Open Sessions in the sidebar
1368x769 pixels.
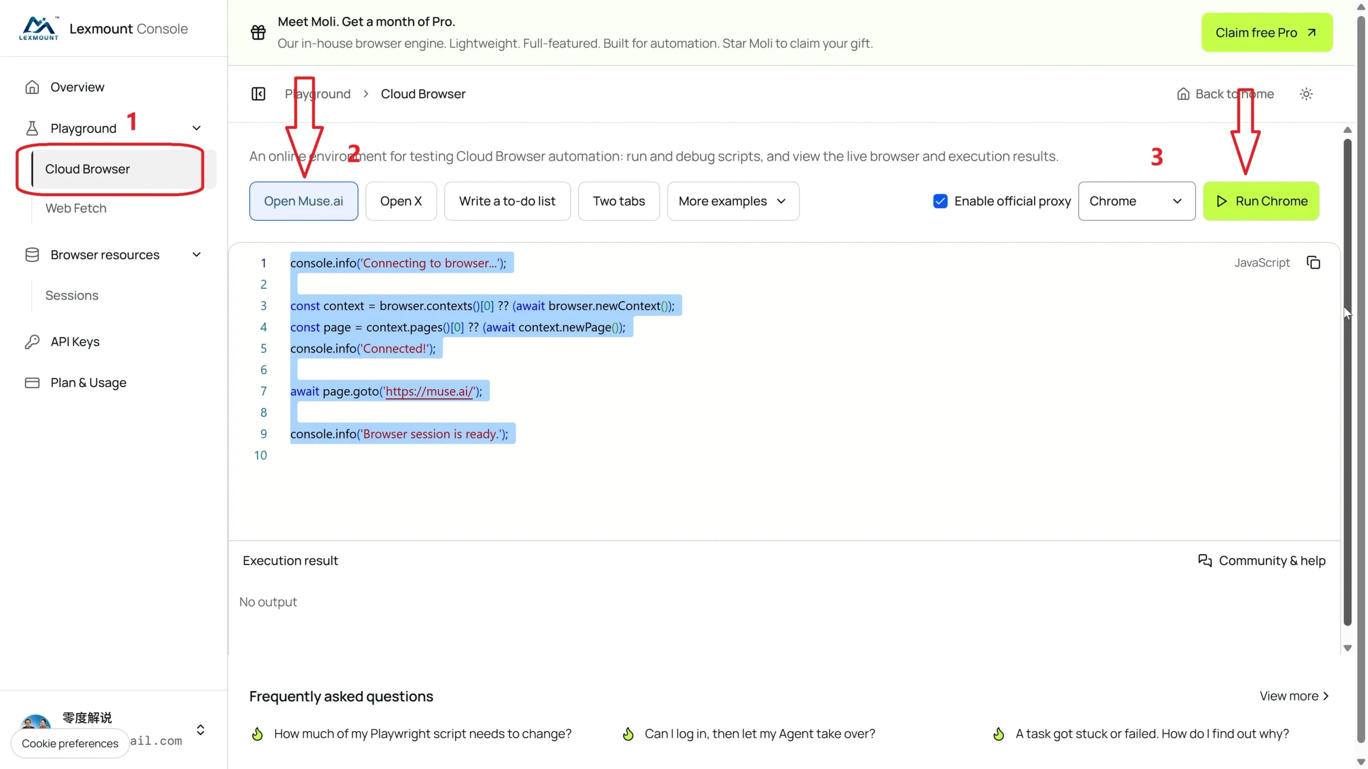click(x=72, y=295)
